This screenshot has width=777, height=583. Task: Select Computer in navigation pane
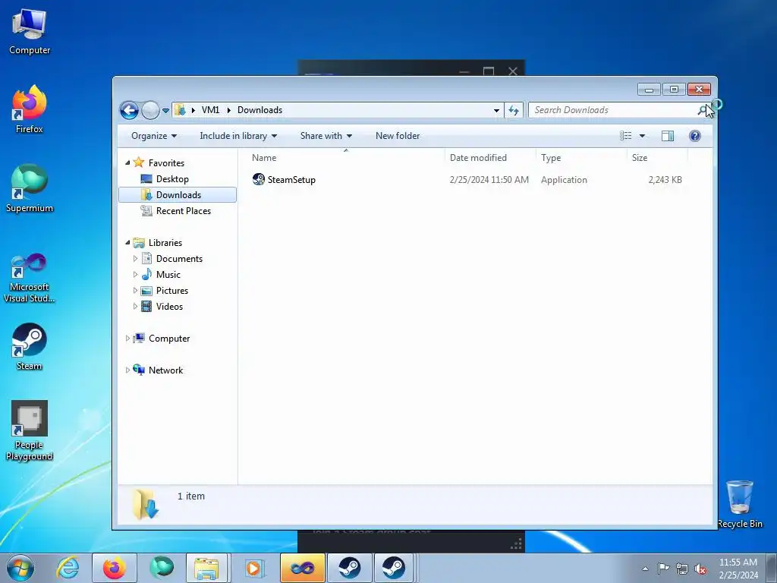[169, 339]
